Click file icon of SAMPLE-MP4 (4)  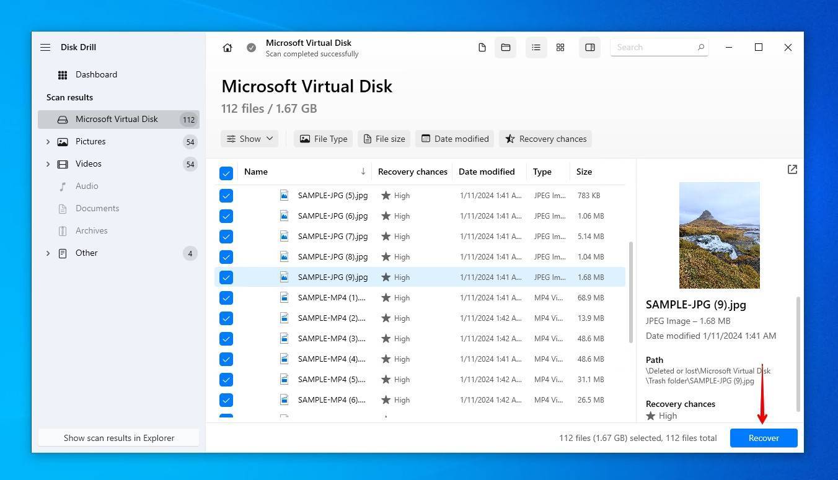[x=284, y=359]
